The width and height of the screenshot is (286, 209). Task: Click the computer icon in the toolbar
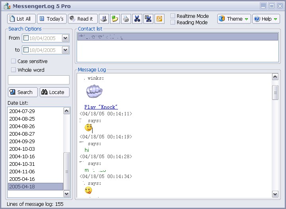pos(104,19)
